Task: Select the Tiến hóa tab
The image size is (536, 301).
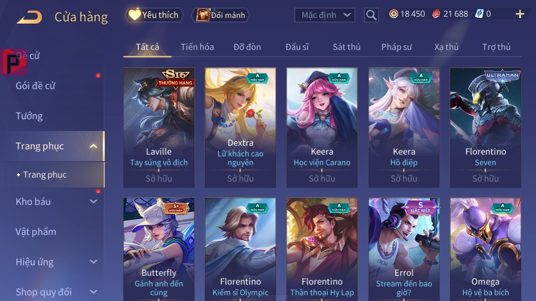Action: coord(197,47)
